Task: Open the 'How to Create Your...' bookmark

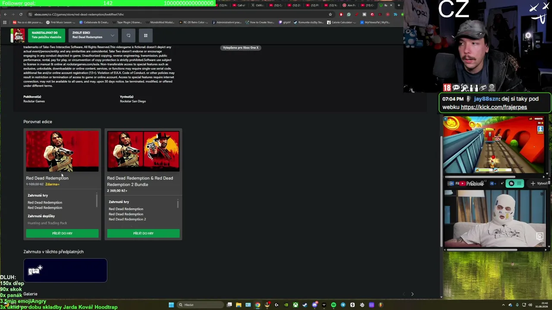Action: (260, 22)
